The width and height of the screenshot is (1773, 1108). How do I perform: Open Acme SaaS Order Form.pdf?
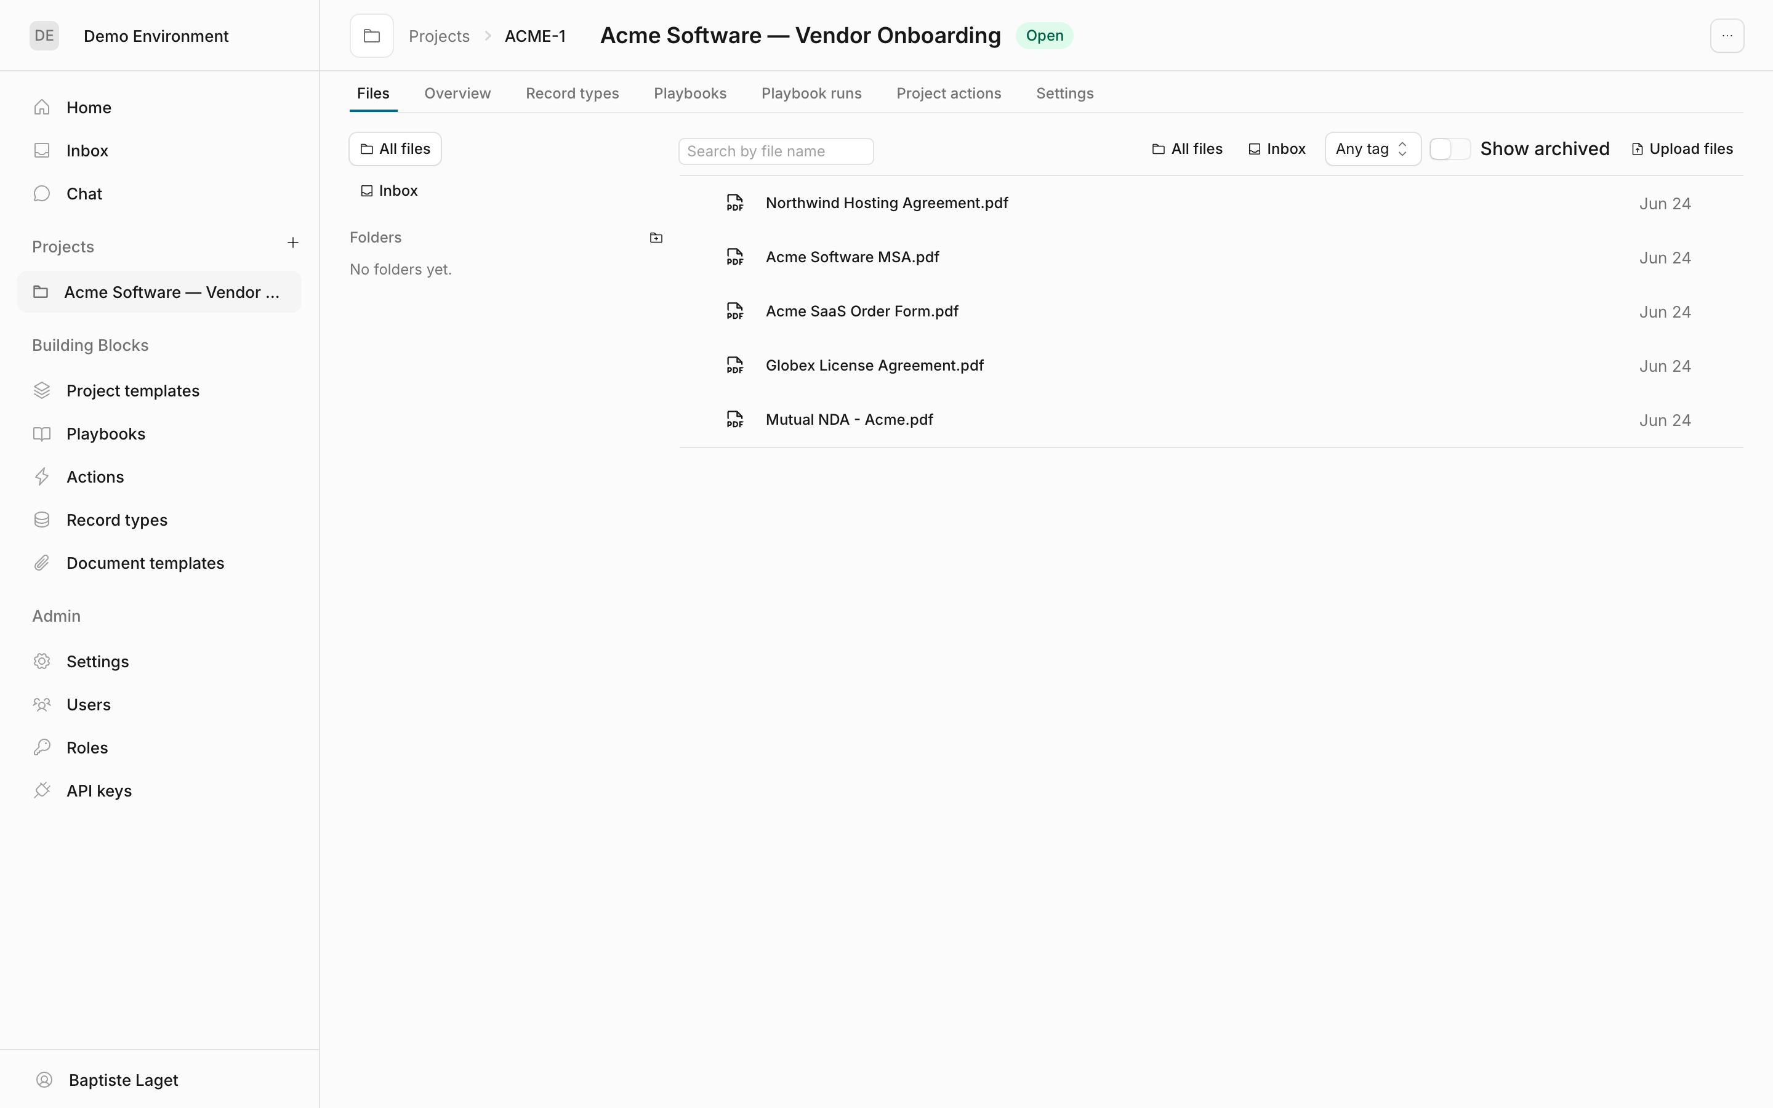(x=862, y=311)
